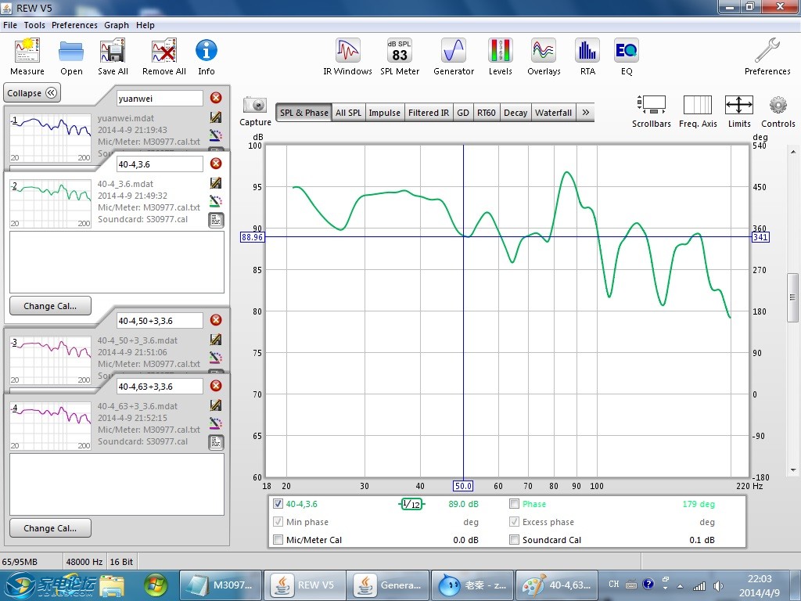Screen dimensions: 801x601
Task: Click notes icon for 40-4_3.6.mdat measurement
Action: coord(216,220)
